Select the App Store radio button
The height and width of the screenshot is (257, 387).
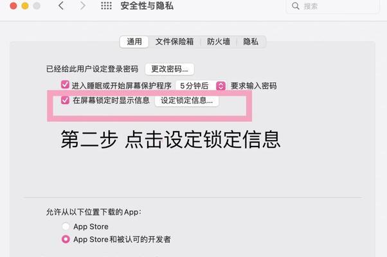66,226
